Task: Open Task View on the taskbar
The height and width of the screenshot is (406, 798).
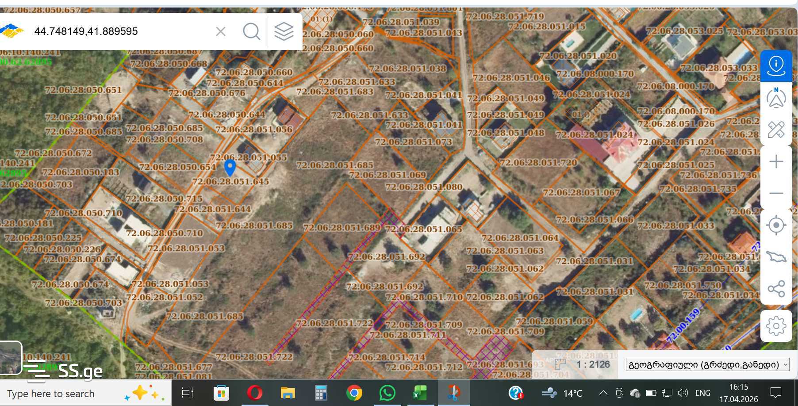Action: point(188,393)
